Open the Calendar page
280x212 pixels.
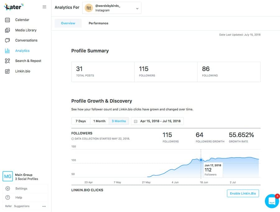point(22,20)
